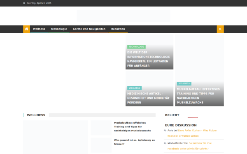Click commenter name MediaMeister

pyautogui.click(x=175, y=143)
